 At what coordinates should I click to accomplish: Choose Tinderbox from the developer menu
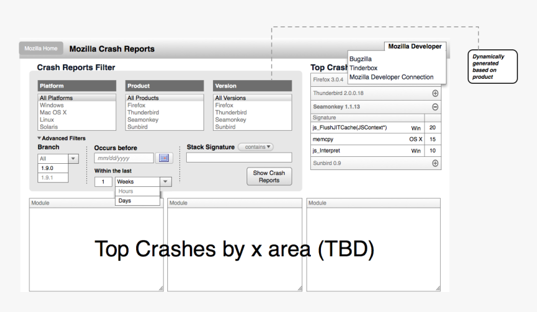pyautogui.click(x=363, y=68)
